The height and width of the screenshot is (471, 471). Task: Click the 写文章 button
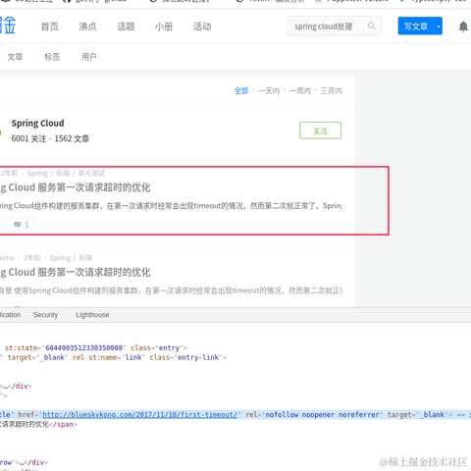point(416,26)
